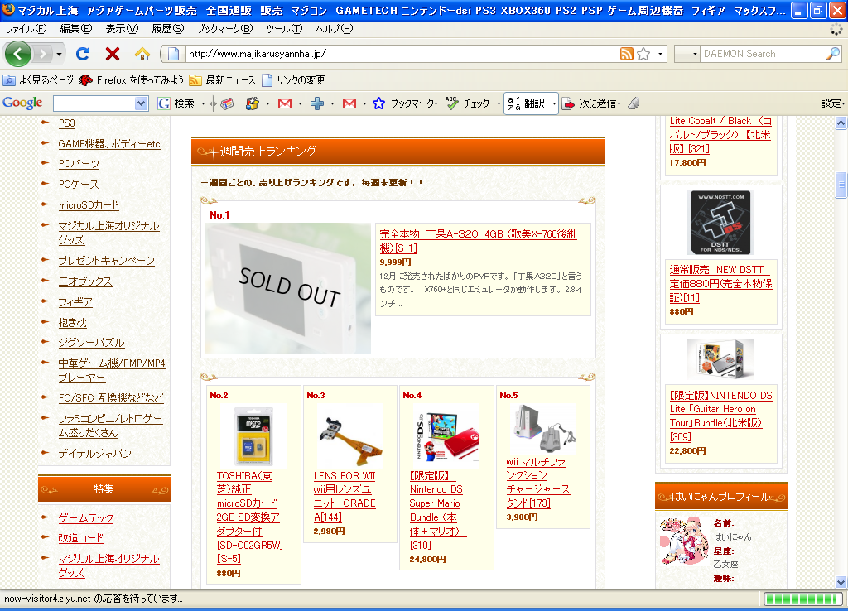The width and height of the screenshot is (848, 611).
Task: Open the 次に送信 send-to menu
Action: (x=591, y=103)
